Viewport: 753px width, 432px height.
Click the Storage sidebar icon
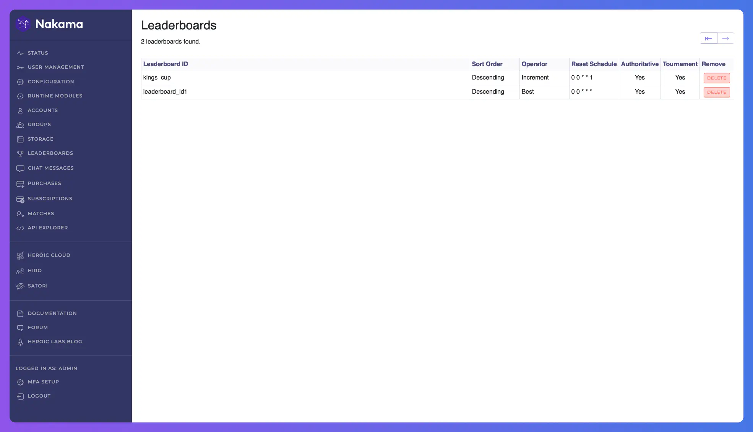tap(19, 139)
